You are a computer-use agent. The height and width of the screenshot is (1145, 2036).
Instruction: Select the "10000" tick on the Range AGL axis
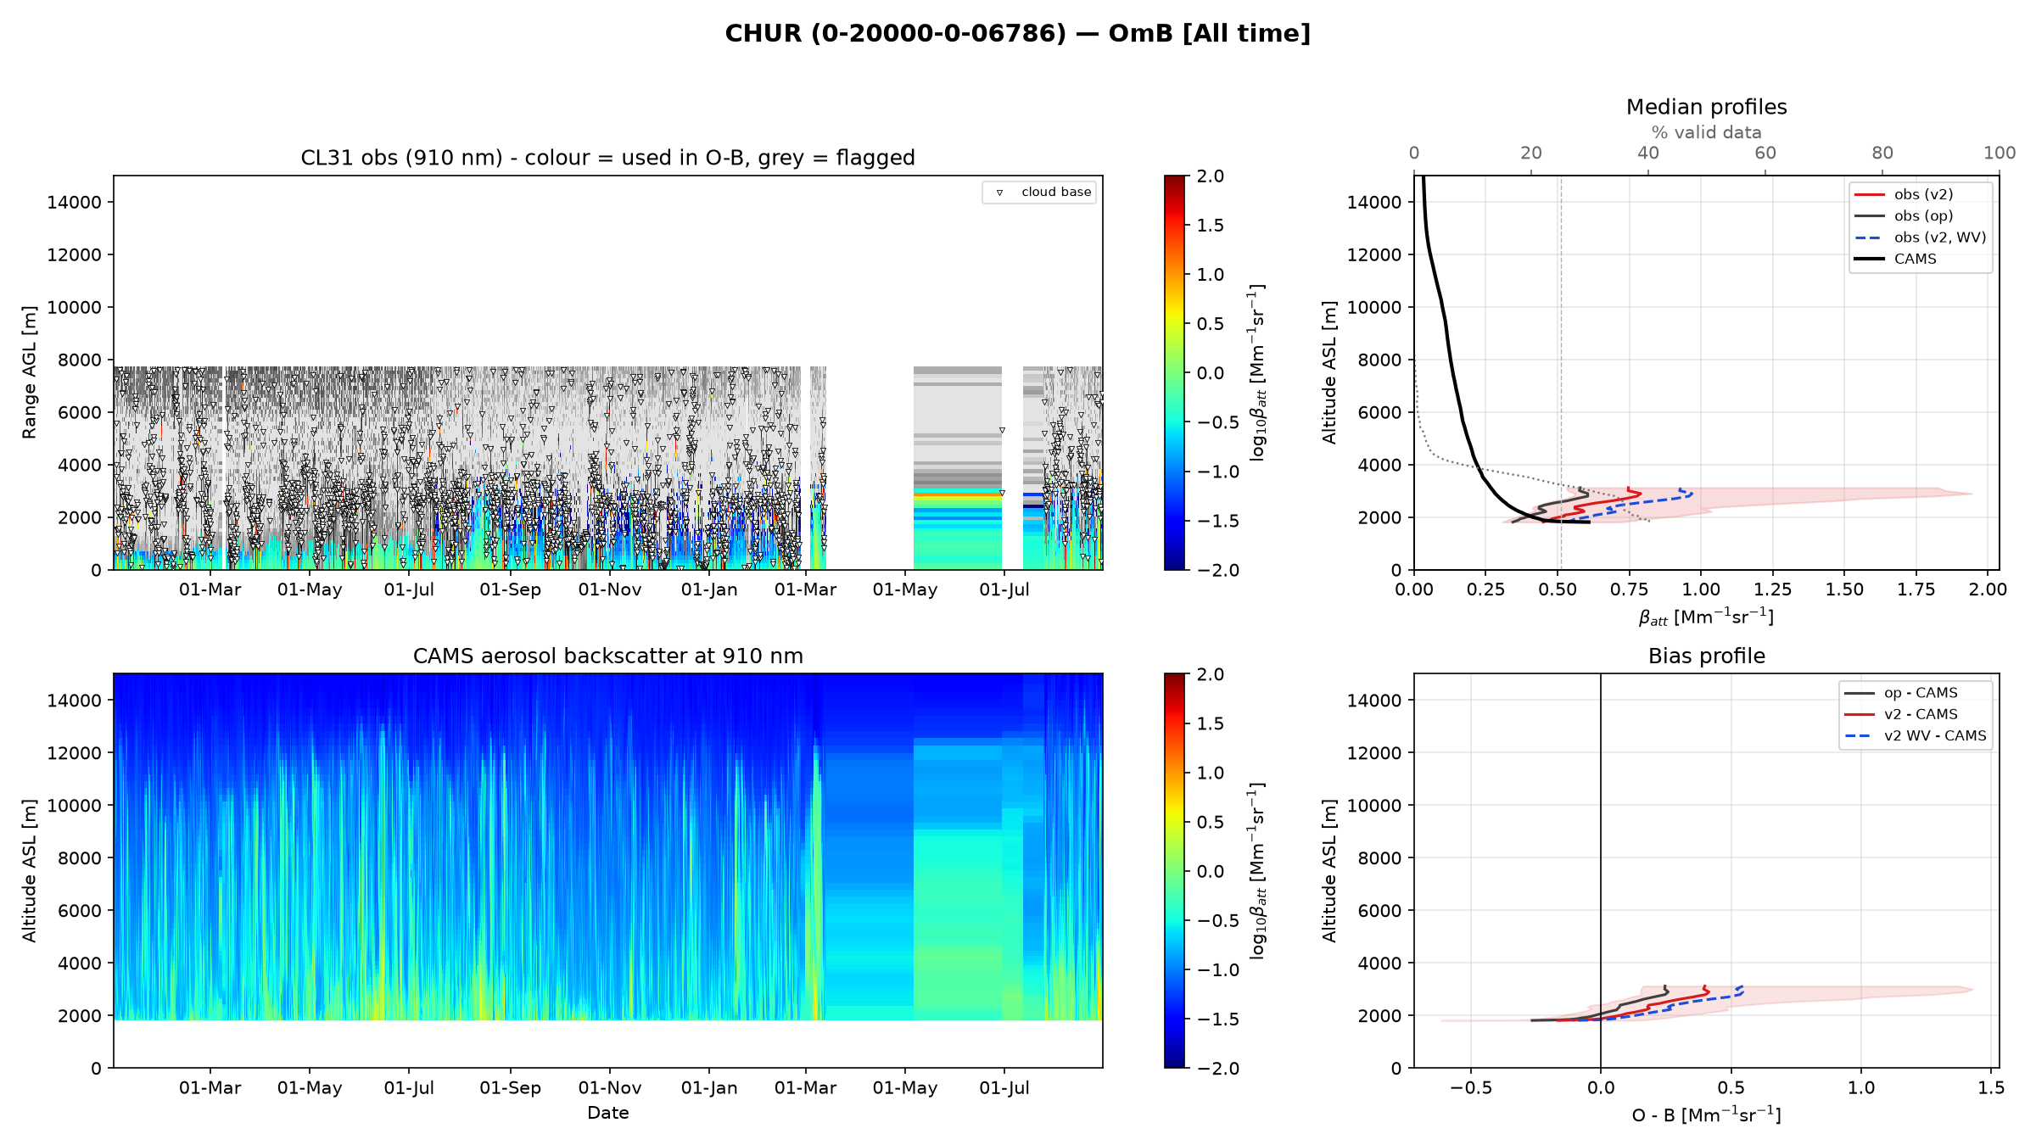75,307
